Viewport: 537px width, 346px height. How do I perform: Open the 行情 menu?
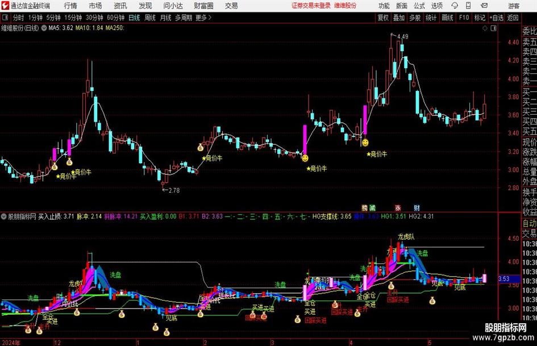click(x=70, y=6)
